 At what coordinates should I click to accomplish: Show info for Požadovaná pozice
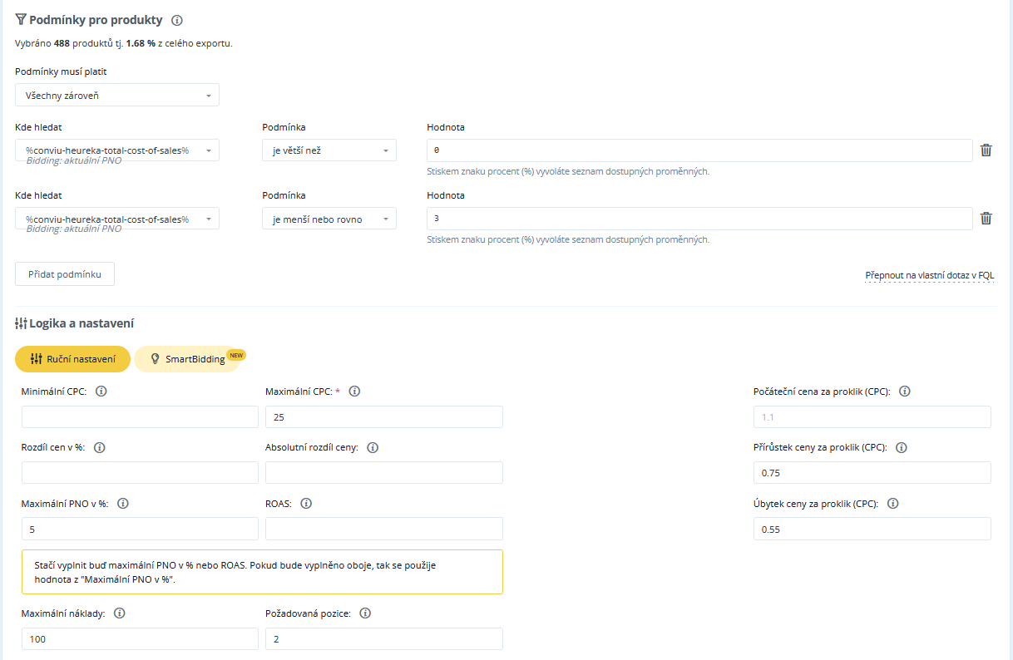[364, 613]
